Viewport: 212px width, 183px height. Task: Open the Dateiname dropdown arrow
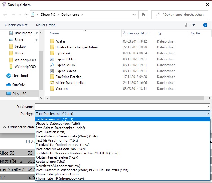pyautogui.click(x=208, y=107)
